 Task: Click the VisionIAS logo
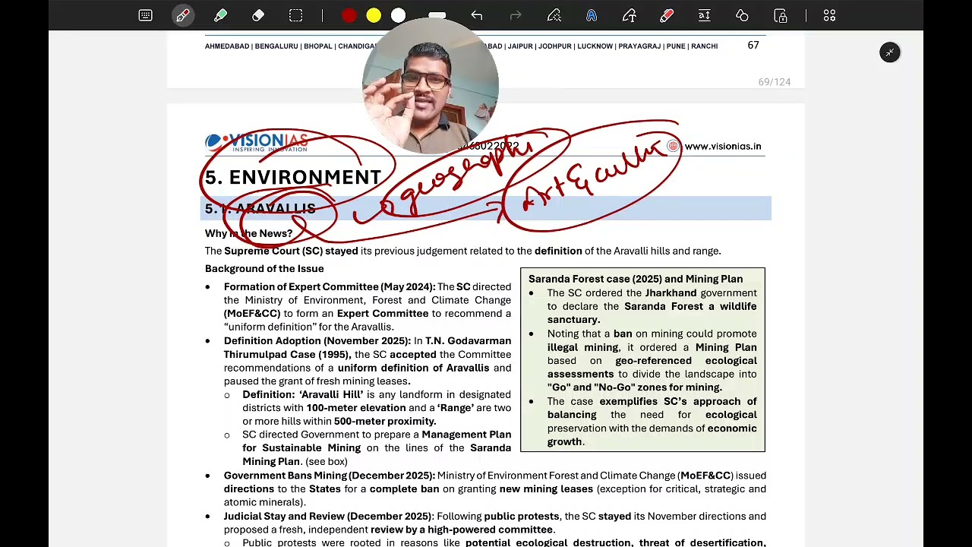(256, 142)
